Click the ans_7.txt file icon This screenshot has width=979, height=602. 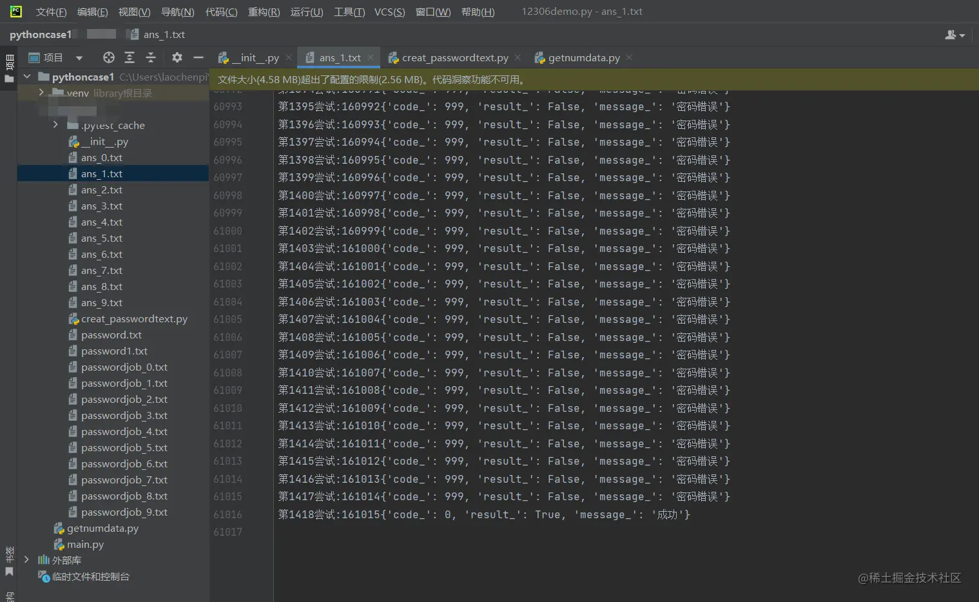tap(73, 271)
